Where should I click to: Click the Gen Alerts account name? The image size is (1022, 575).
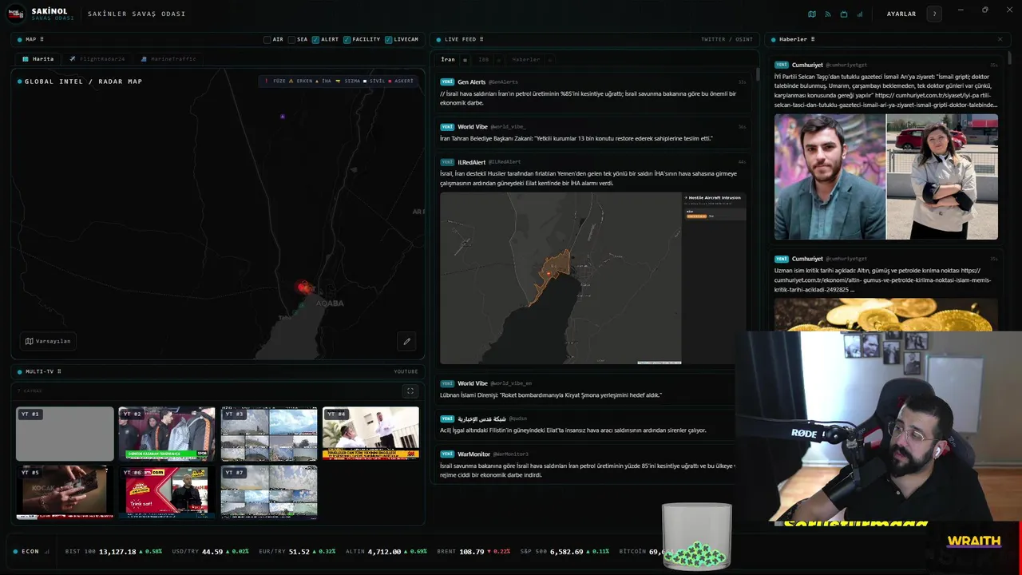click(471, 81)
